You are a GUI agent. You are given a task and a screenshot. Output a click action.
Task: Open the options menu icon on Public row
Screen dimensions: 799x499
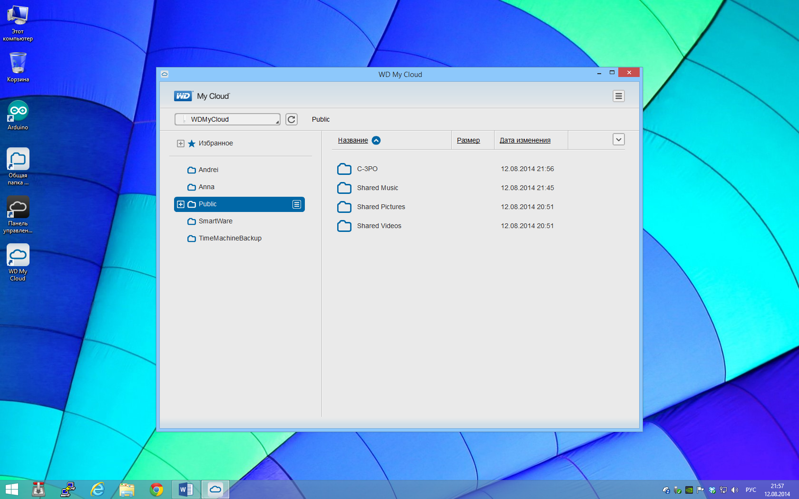297,204
